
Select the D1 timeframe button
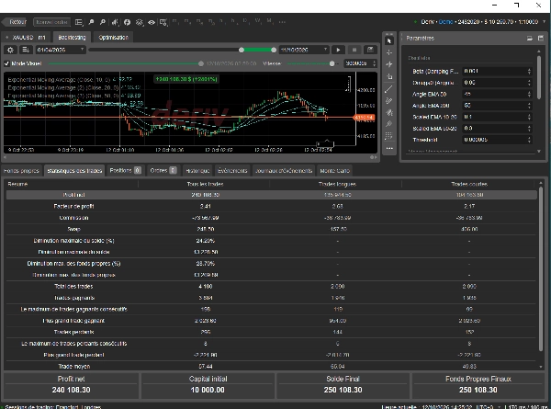(x=245, y=21)
